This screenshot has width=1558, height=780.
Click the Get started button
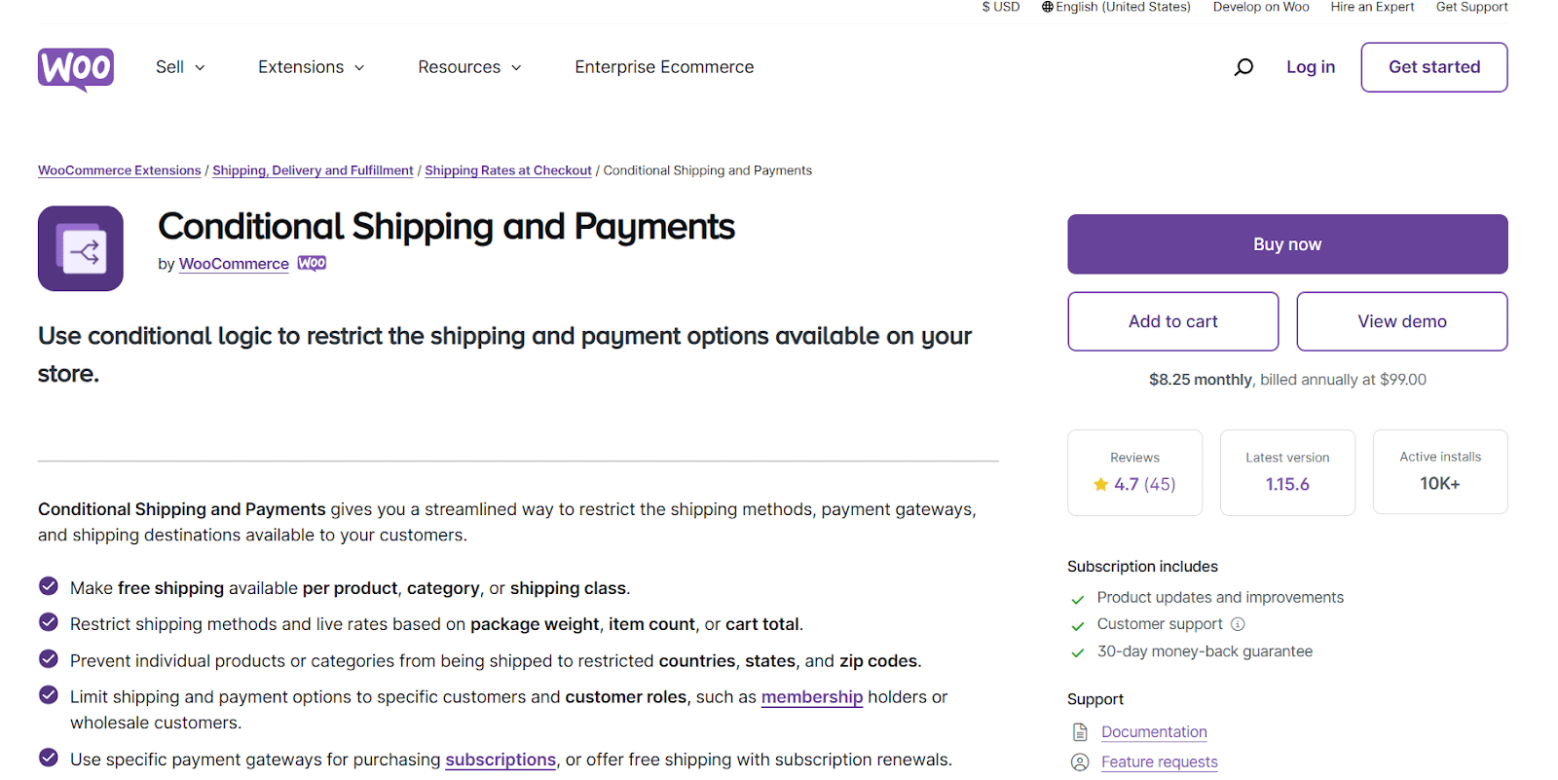point(1434,67)
